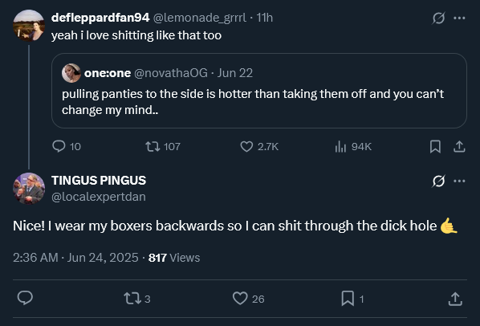Image resolution: width=480 pixels, height=326 pixels.
Task: Click the Grok icon on TINGUS PINGUS tweet
Action: [x=438, y=181]
